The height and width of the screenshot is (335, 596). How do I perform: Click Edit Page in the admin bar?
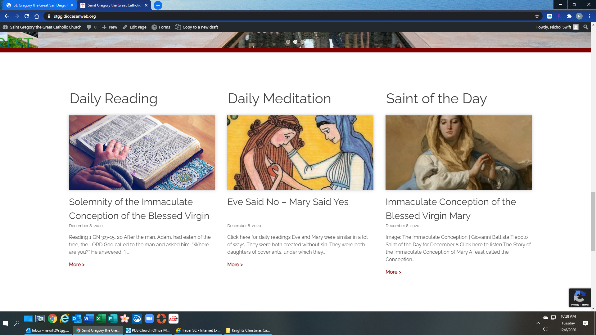134,27
